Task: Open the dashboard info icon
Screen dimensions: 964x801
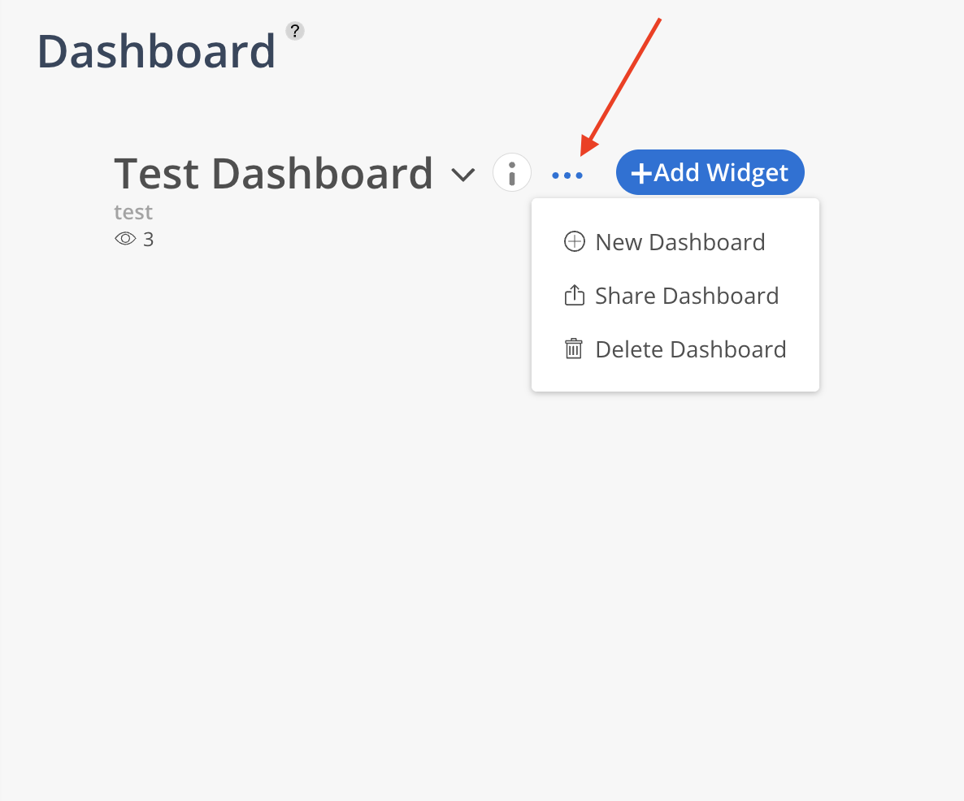Action: click(x=512, y=173)
